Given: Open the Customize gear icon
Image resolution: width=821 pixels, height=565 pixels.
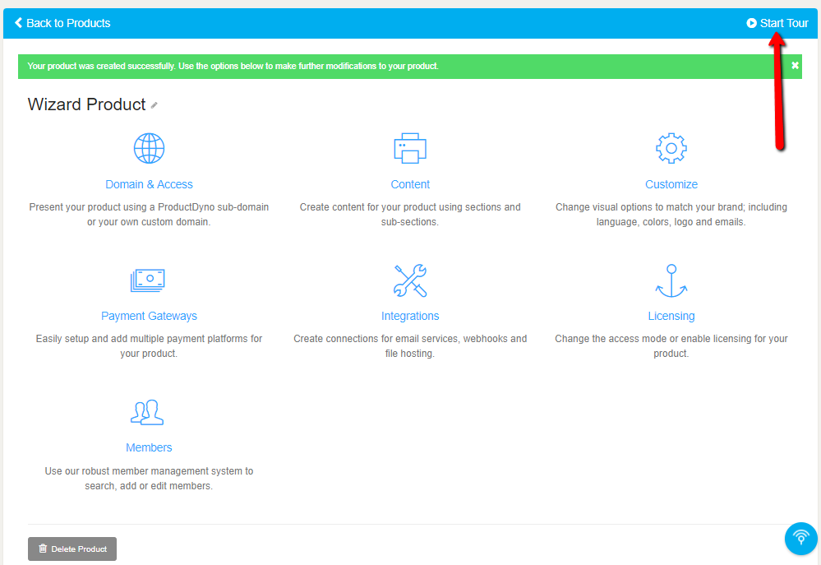Looking at the screenshot, I should click(671, 148).
